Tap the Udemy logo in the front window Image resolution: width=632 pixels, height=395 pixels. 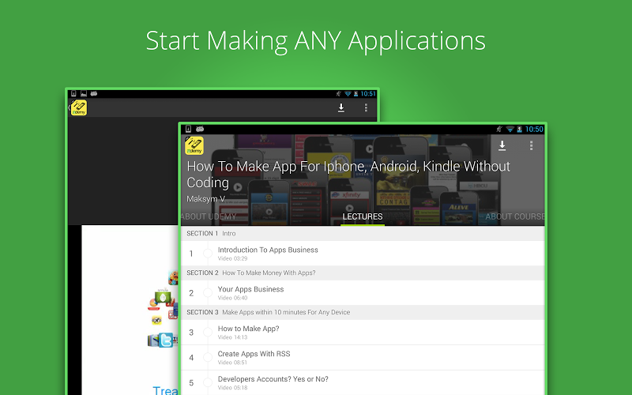[x=194, y=146]
